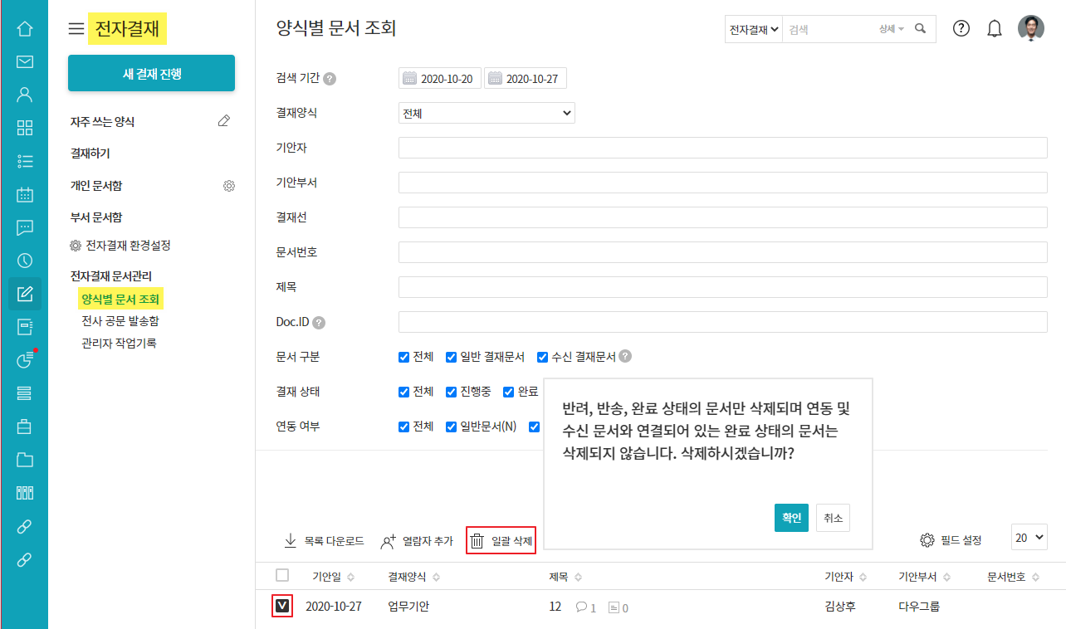Expand the 결재양식 dropdown
Viewport: 1066px width, 629px height.
pos(487,113)
